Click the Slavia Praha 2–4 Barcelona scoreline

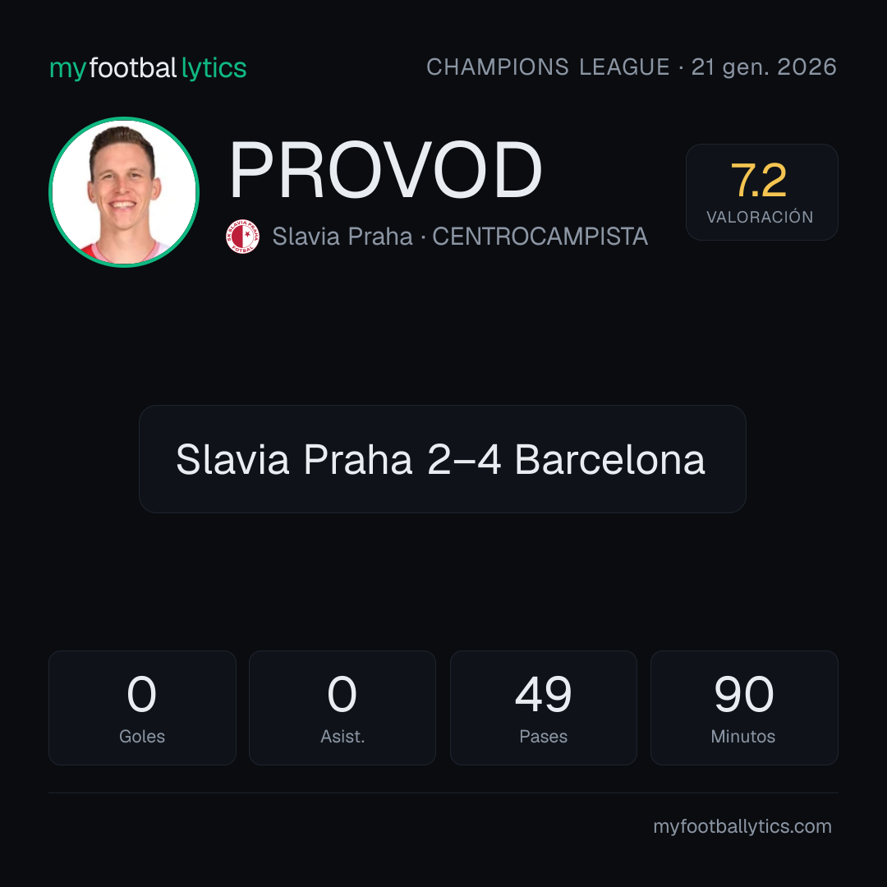(442, 459)
